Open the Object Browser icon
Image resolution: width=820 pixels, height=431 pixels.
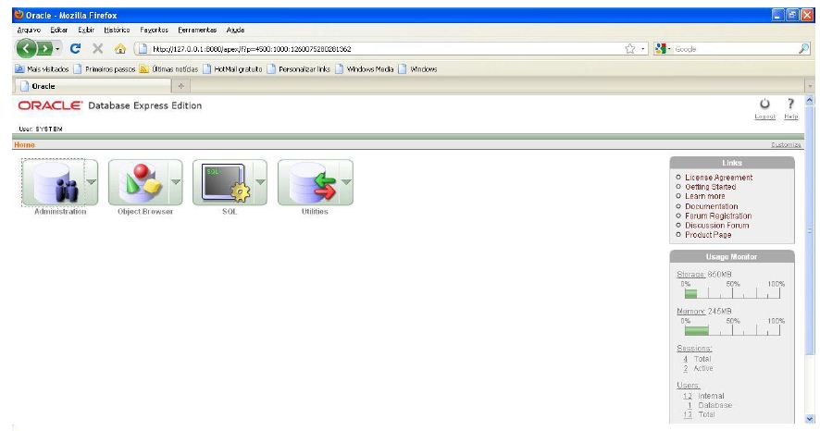coord(139,182)
